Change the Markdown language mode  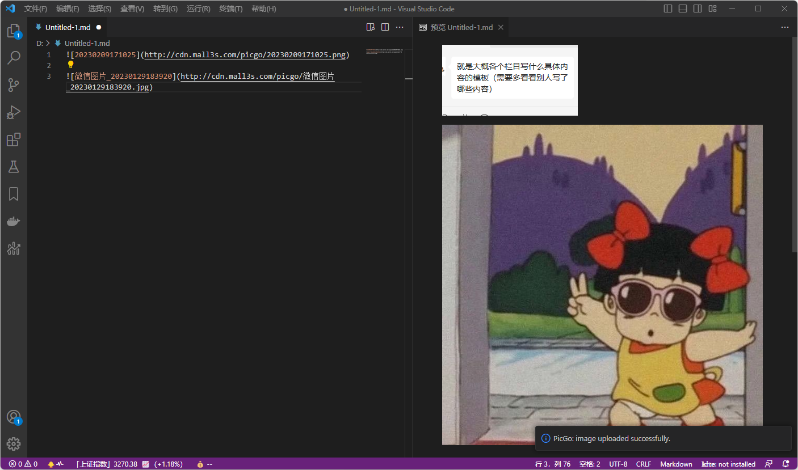click(676, 464)
